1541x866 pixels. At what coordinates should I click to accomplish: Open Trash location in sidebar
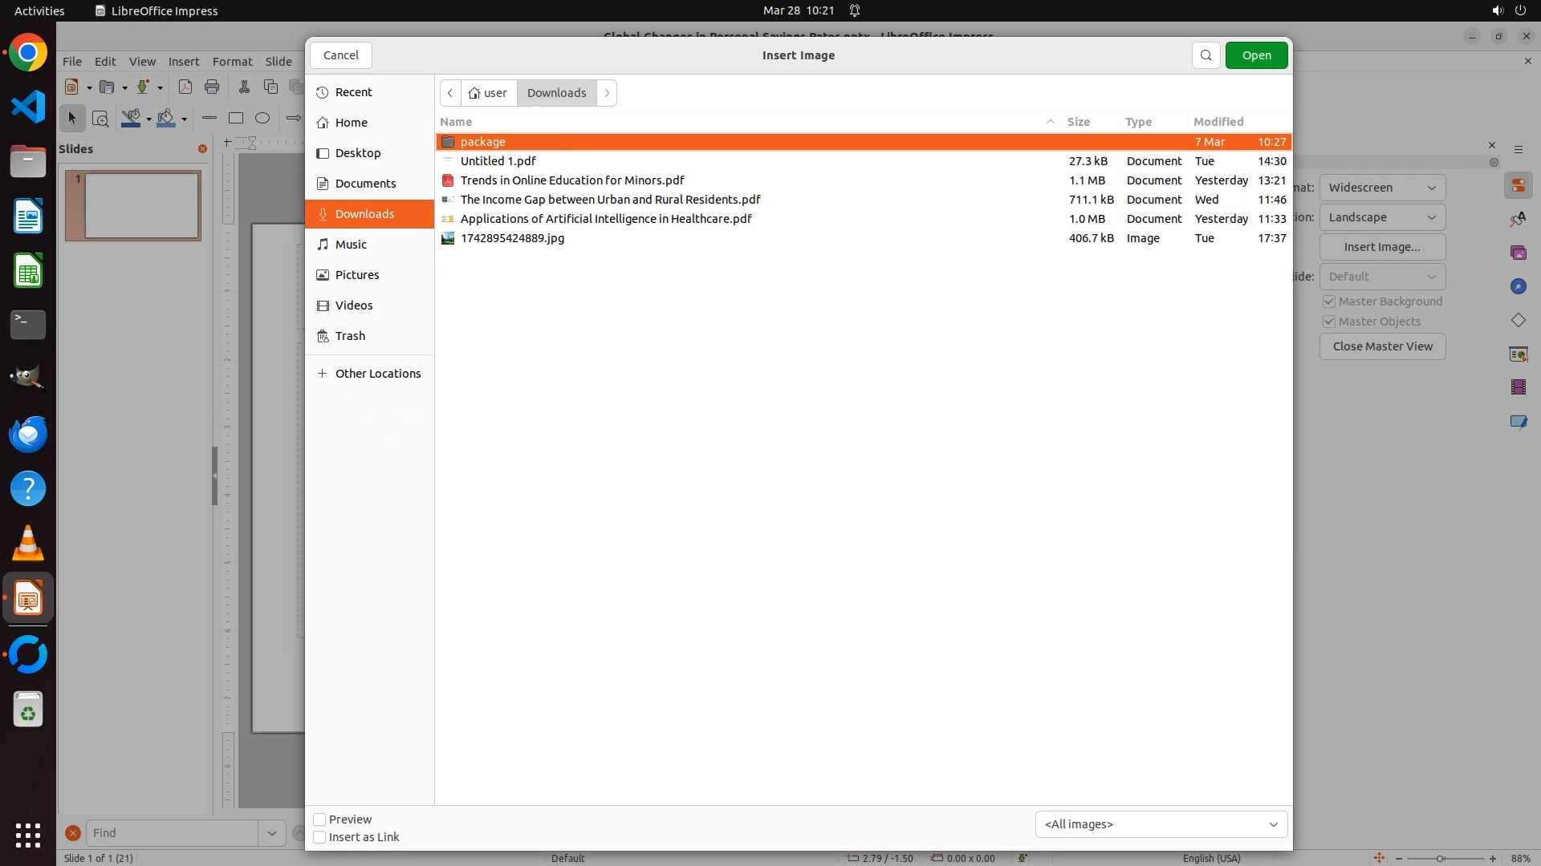(x=350, y=336)
